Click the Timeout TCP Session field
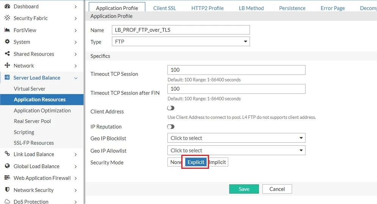Screen dimensions: 377x204 pos(236,70)
